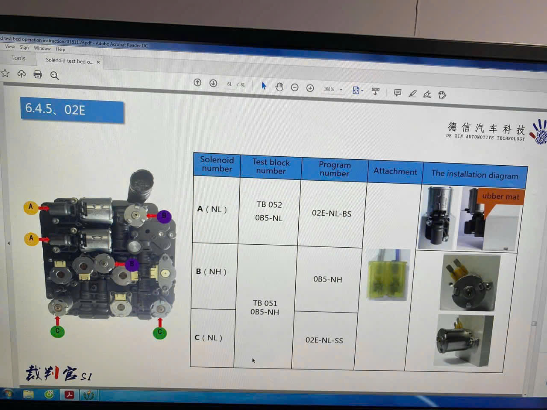Image resolution: width=547 pixels, height=410 pixels.
Task: Click the '6.4.5、02E' section heading
Action: [x=72, y=109]
